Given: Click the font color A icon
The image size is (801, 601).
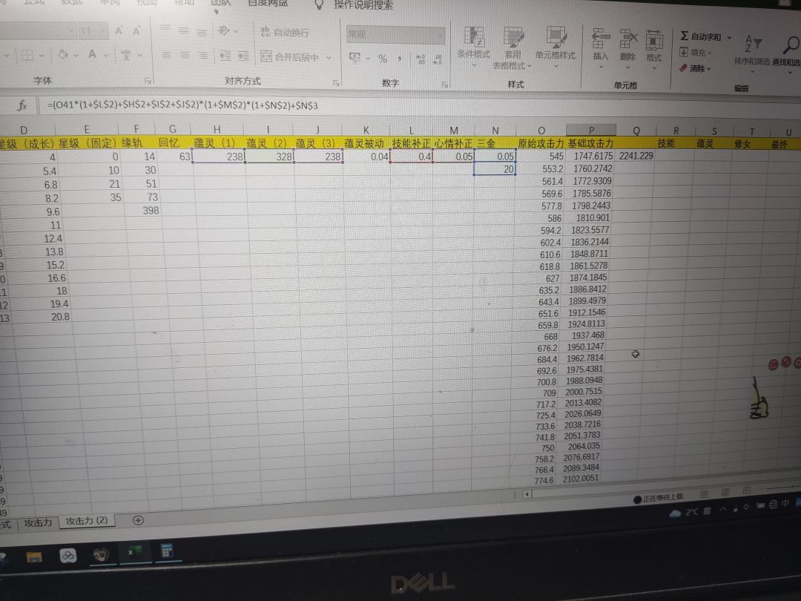Looking at the screenshot, I should click(93, 54).
